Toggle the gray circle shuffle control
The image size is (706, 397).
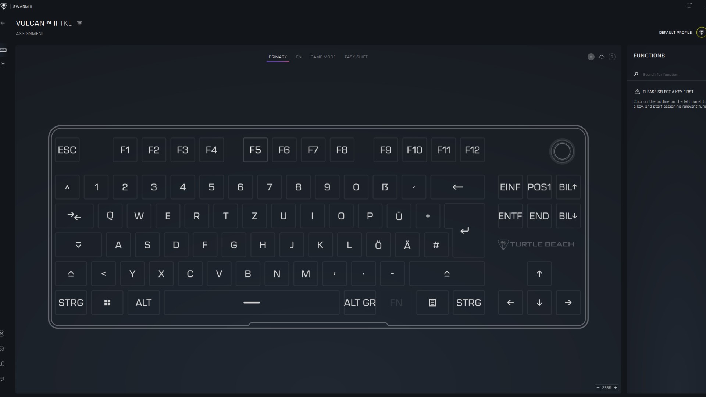[591, 57]
